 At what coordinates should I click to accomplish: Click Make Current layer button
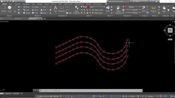(x=98, y=10)
